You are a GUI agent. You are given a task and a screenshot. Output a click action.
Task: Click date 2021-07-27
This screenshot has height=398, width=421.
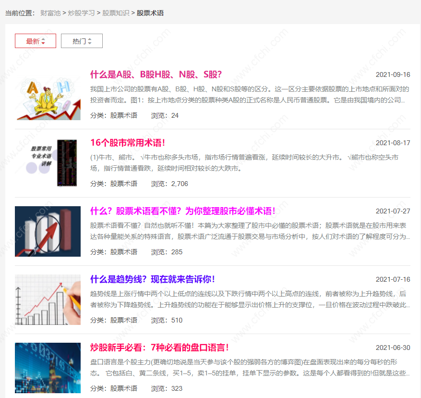coord(393,211)
